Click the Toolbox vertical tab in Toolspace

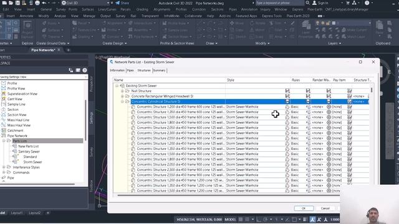[92, 186]
